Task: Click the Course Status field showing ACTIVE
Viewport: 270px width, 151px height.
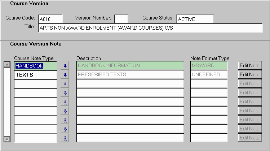Action: pos(195,19)
